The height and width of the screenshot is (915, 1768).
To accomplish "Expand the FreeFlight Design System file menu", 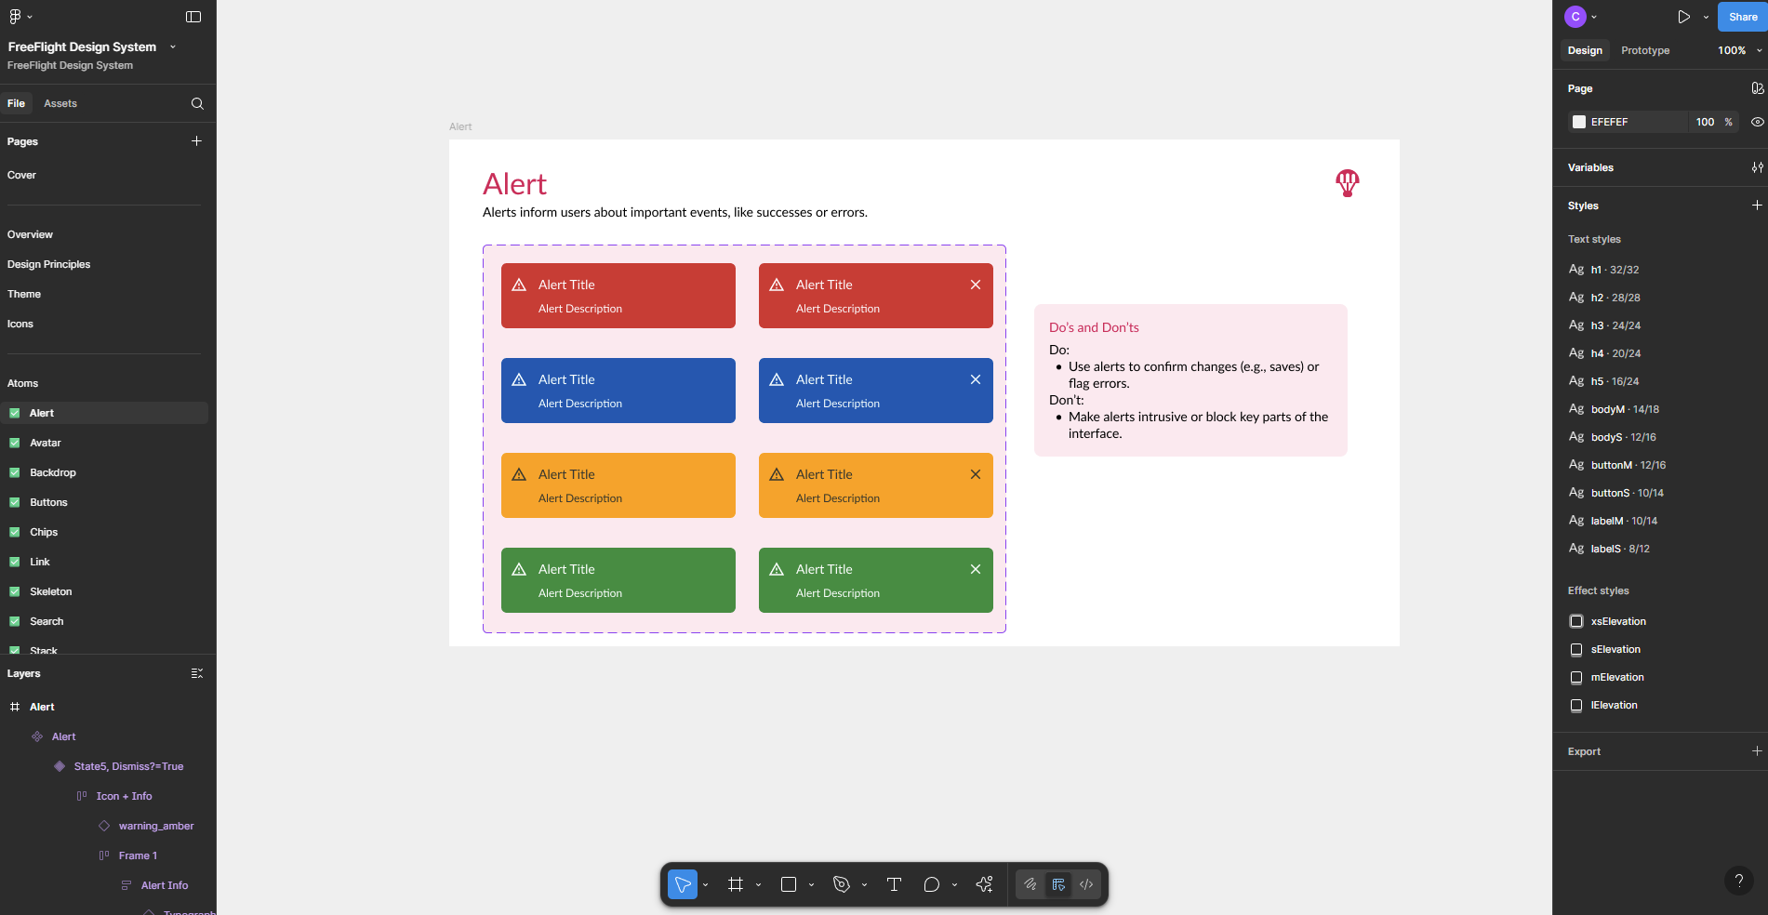I will [173, 46].
